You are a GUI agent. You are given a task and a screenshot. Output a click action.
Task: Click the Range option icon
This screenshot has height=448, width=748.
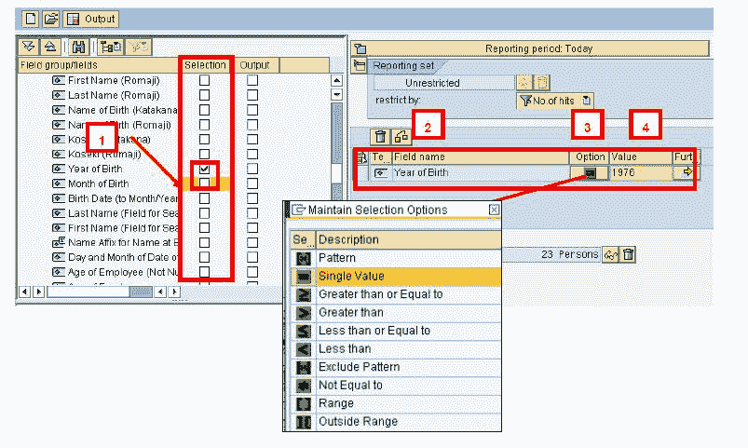click(304, 403)
